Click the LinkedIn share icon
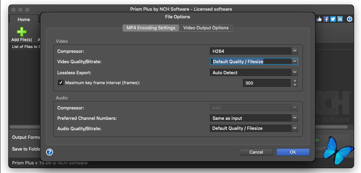This screenshot has width=361, height=173. 340,19
